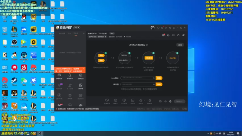This screenshot has height=136, width=242.
Task: Click the help icon beside OBS mode title
Action: (x=147, y=45)
